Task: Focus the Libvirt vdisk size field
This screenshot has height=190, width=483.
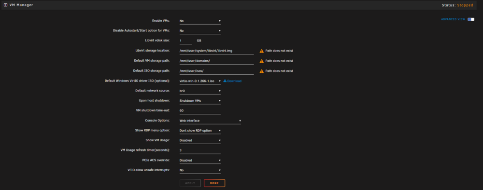Action: tap(186, 41)
